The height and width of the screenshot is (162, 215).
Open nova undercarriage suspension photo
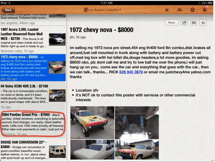tap(137, 122)
